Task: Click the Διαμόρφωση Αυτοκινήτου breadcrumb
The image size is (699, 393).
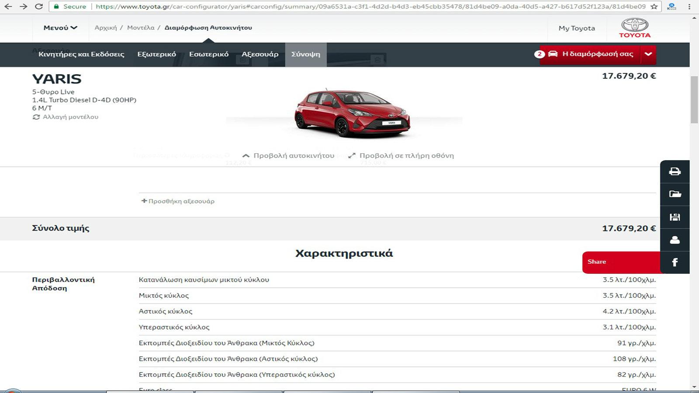Action: pyautogui.click(x=208, y=28)
